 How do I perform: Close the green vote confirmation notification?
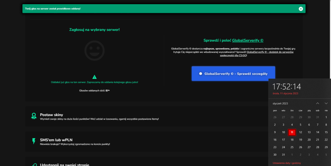click(x=301, y=9)
